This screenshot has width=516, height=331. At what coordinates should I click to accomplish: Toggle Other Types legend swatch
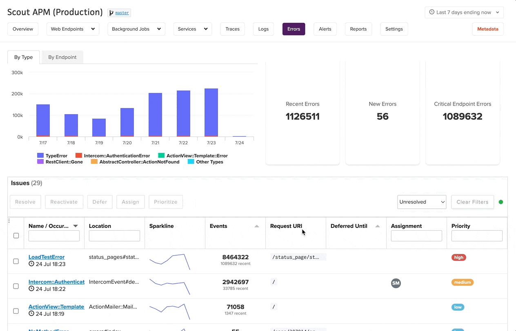(x=191, y=162)
